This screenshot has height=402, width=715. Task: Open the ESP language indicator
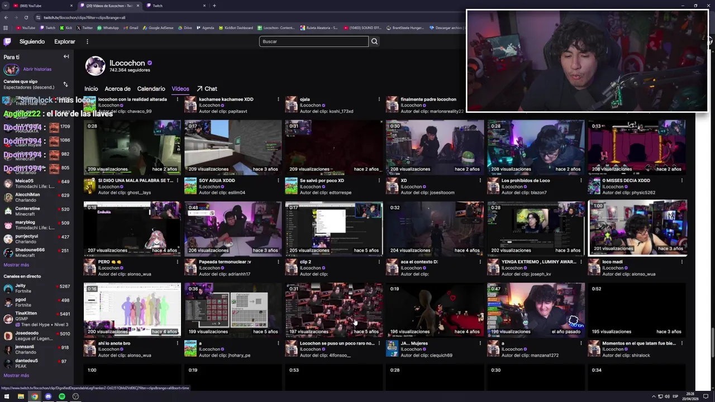[675, 396]
